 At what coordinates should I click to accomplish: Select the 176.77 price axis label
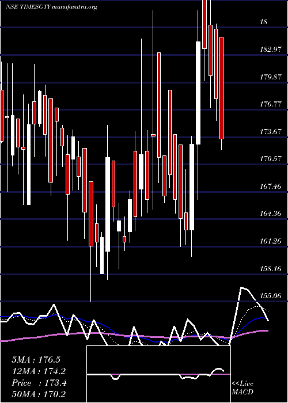(x=271, y=104)
